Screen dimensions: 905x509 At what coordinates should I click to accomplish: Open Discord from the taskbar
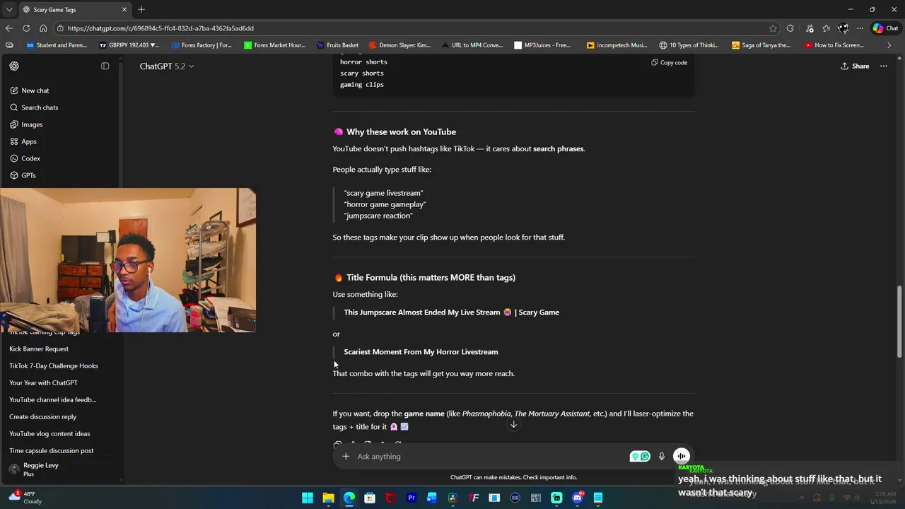pos(578,498)
